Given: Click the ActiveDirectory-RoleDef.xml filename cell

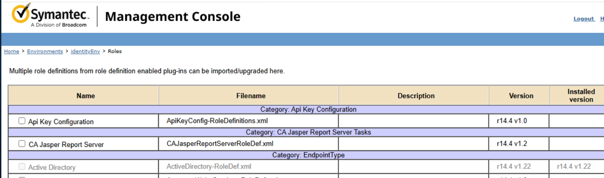Looking at the screenshot, I should pos(209,167).
